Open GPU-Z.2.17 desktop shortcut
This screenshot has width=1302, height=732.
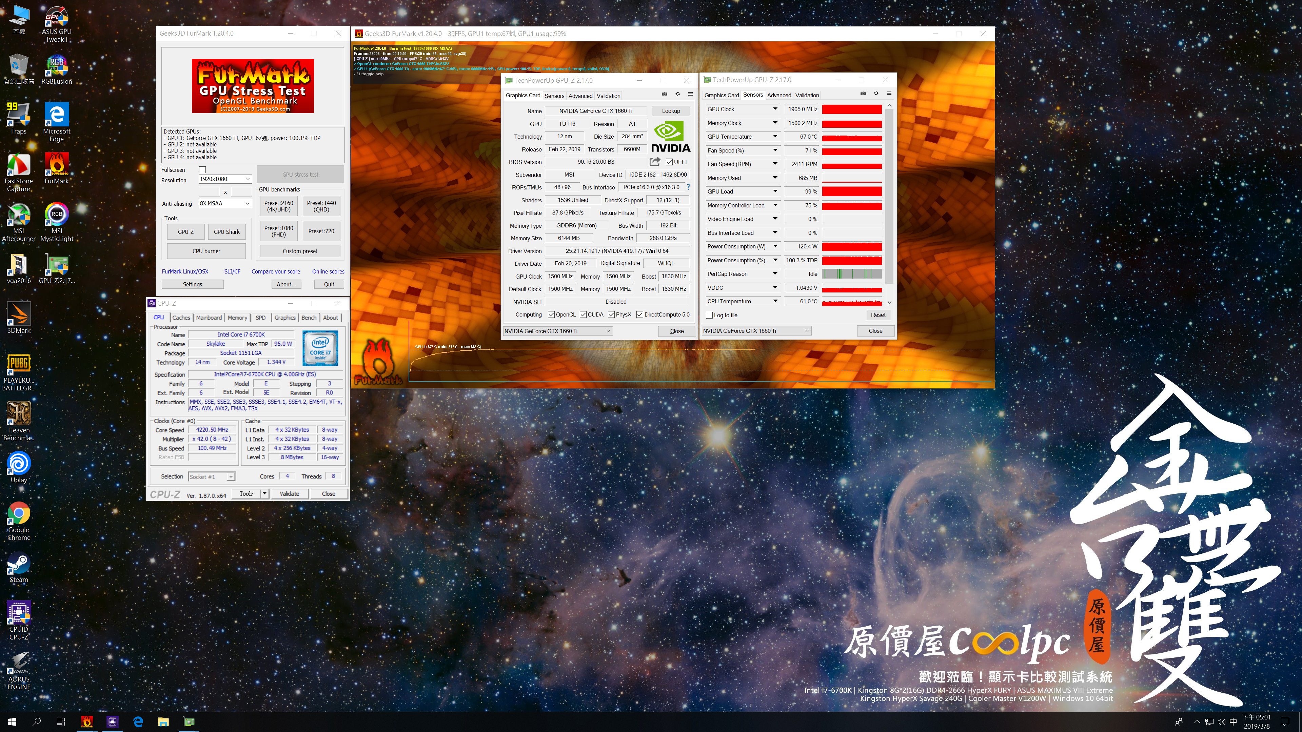click(56, 268)
